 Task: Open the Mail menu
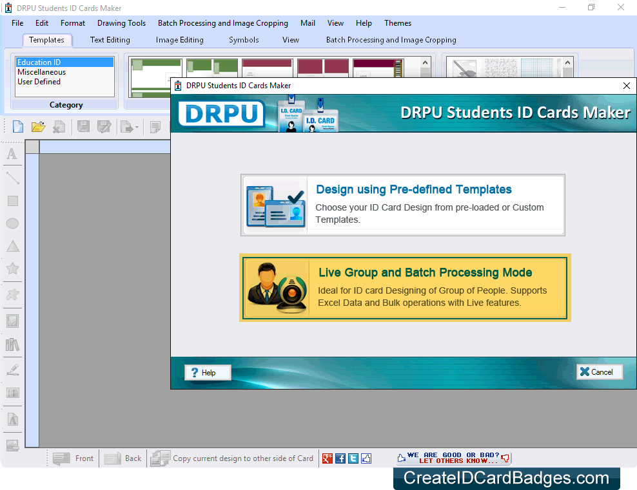pyautogui.click(x=308, y=23)
